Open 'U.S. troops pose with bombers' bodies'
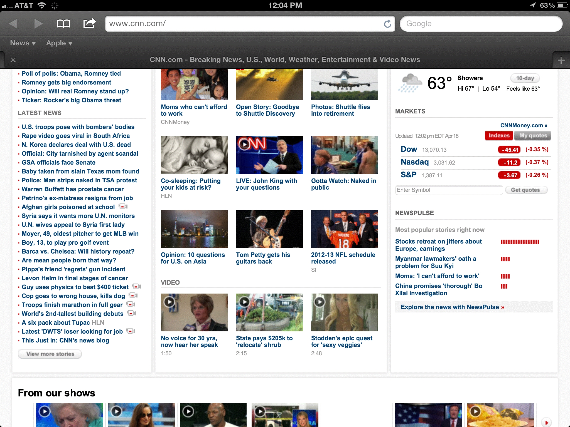570x427 pixels. pos(78,127)
